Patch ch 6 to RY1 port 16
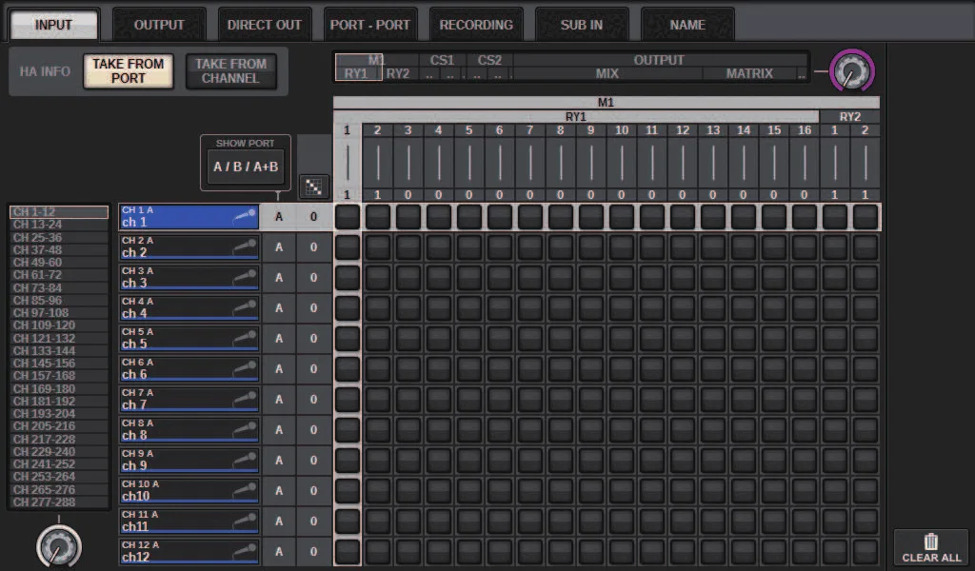The image size is (975, 571). 804,369
